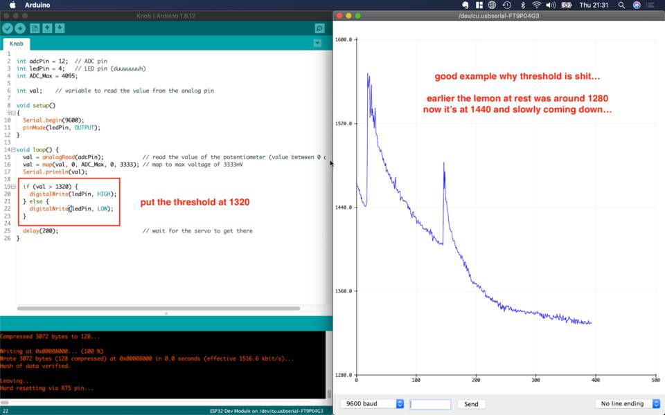Open Spotlight search icon

tap(621, 5)
